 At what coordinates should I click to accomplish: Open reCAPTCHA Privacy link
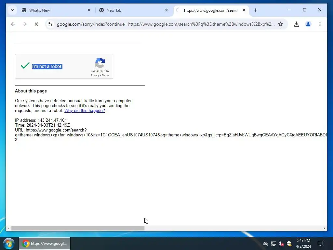[95, 75]
